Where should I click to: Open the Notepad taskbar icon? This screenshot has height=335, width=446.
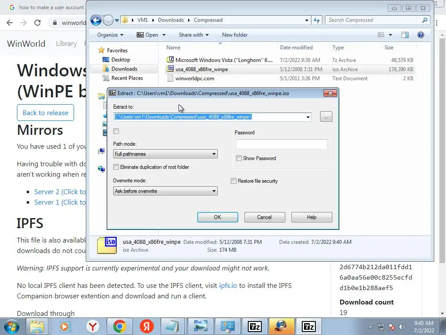(x=172, y=326)
